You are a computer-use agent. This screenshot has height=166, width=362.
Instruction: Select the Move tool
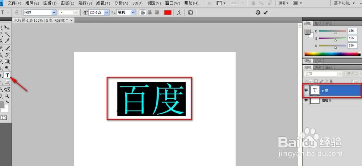pos(7,27)
